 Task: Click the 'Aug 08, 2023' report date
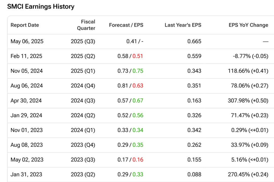[26, 145]
